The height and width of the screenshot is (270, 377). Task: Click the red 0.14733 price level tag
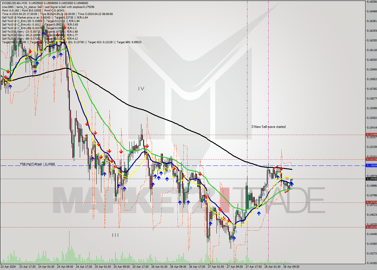371,203
